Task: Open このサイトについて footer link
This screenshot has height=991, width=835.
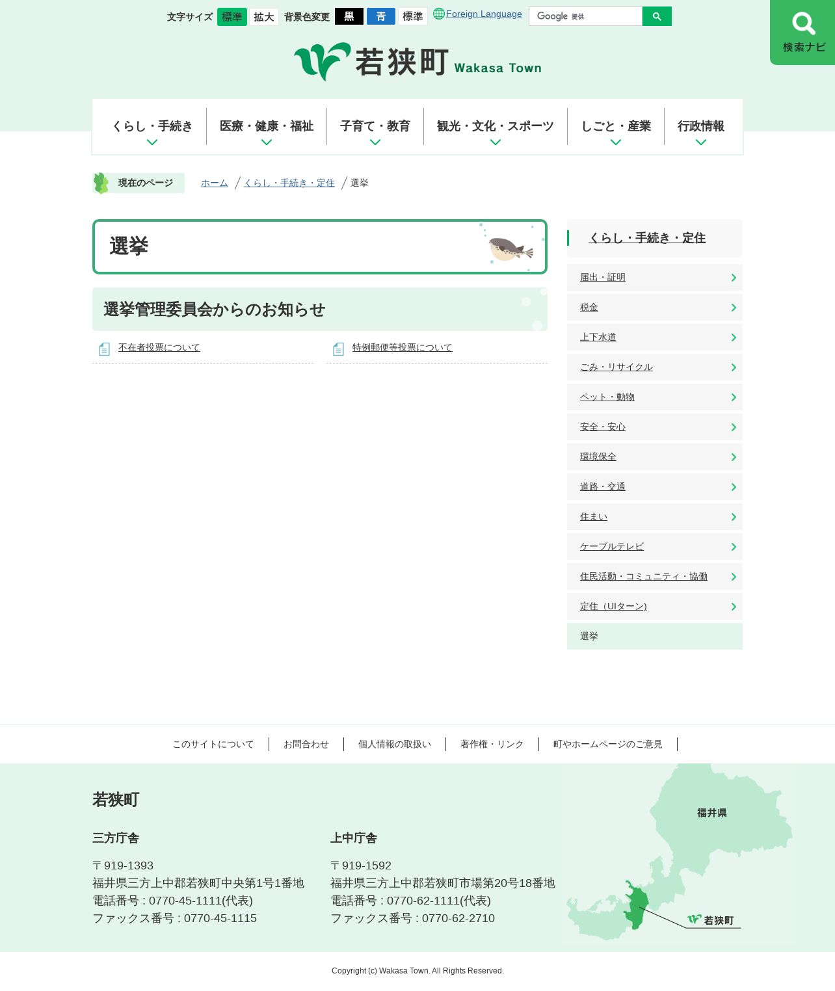Action: tap(213, 744)
